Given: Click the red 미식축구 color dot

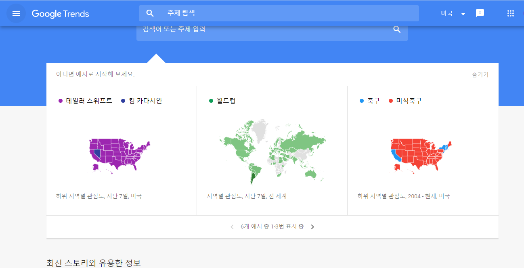Looking at the screenshot, I should click(391, 101).
